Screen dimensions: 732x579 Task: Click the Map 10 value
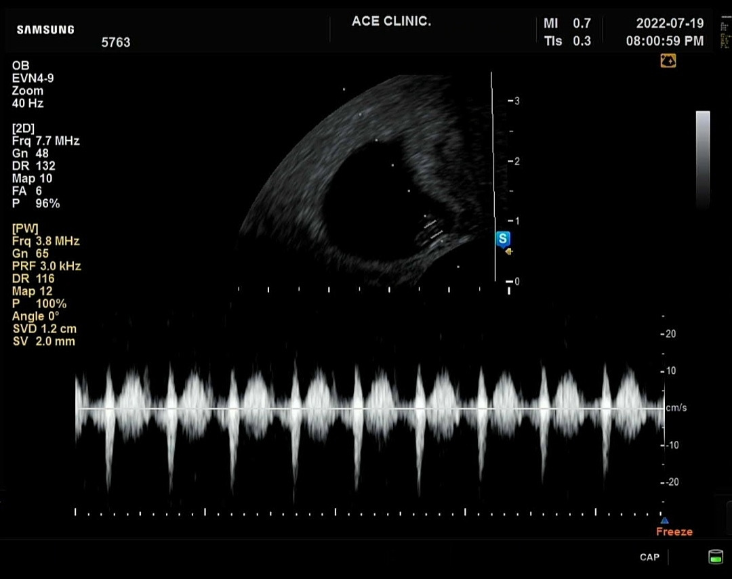click(33, 179)
